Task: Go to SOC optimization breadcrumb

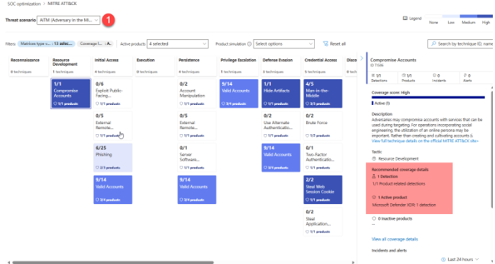Action: click(x=24, y=4)
